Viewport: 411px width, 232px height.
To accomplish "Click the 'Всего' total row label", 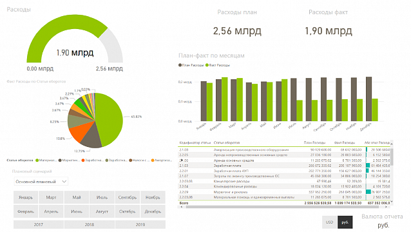I will (x=184, y=203).
